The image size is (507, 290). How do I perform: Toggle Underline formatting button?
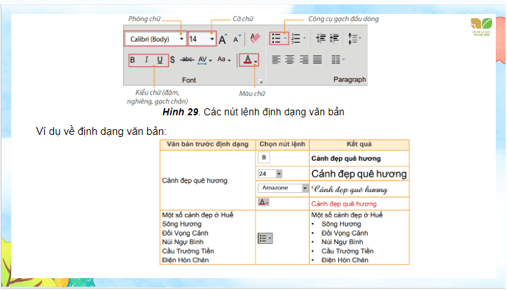[x=160, y=60]
